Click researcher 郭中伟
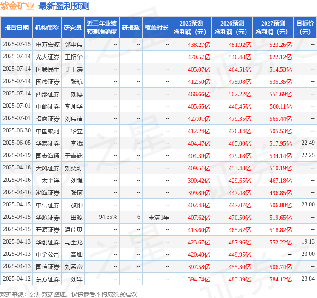The width and height of the screenshot is (317, 298). [x=73, y=45]
